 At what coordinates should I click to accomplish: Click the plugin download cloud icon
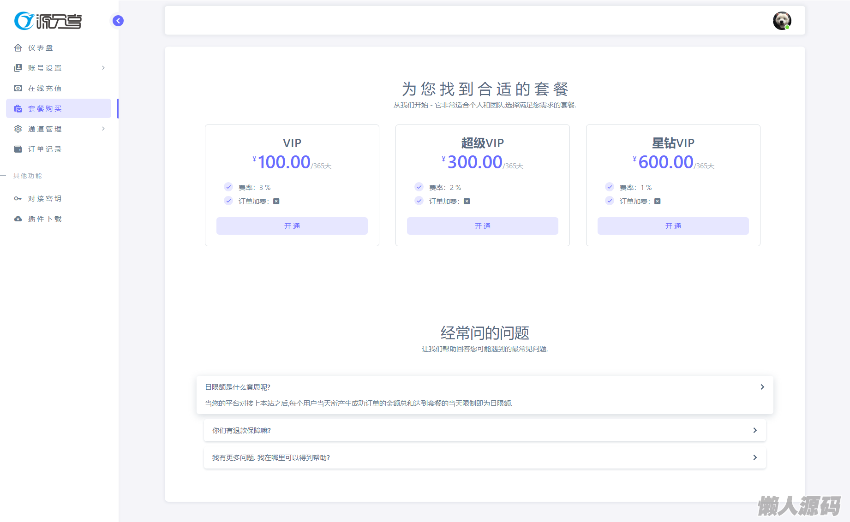click(18, 219)
